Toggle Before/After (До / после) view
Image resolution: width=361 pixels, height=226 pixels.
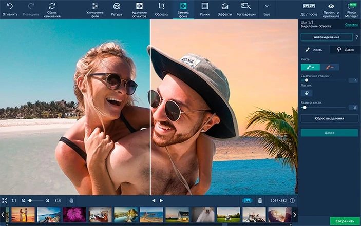pyautogui.click(x=309, y=7)
